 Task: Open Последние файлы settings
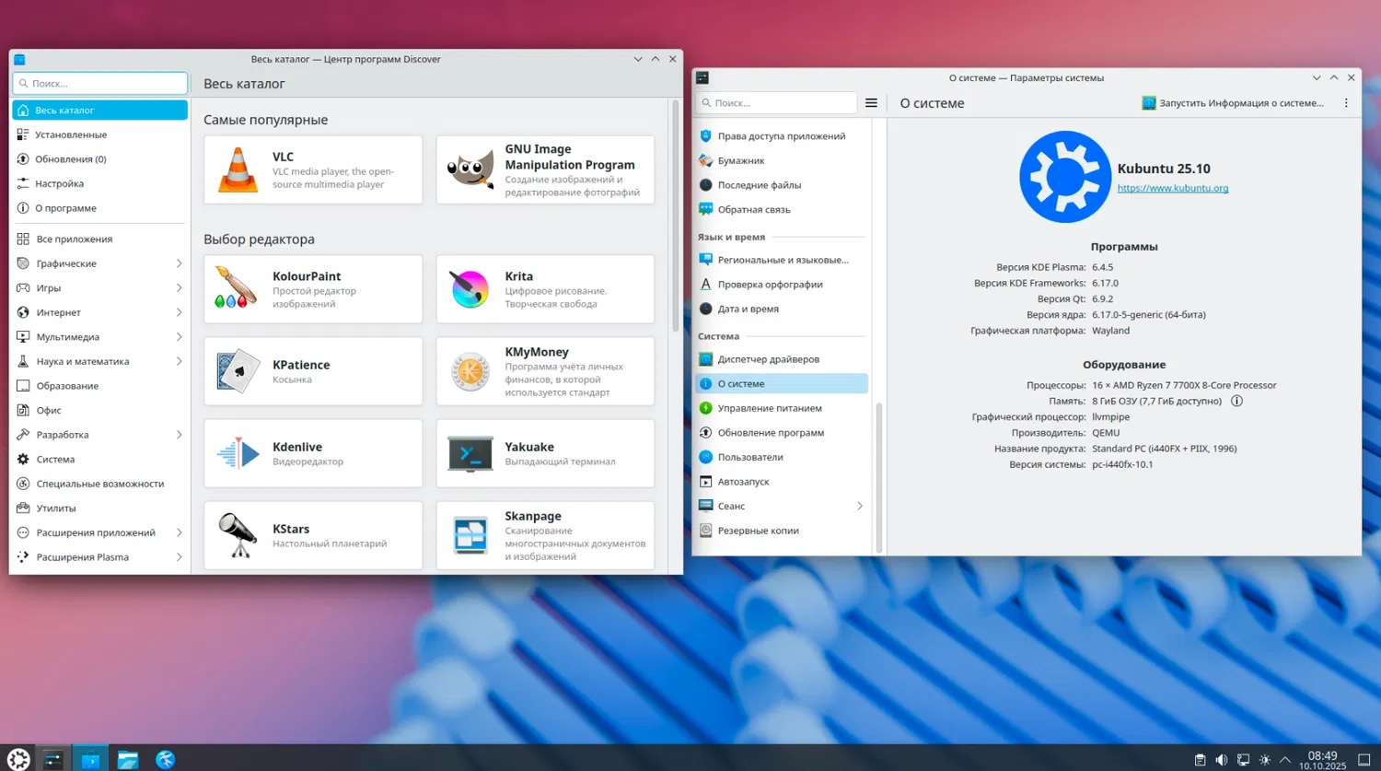point(782,185)
